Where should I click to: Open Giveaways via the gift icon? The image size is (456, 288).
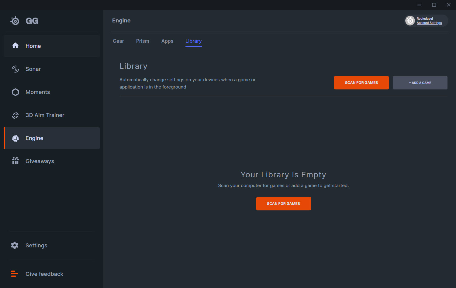pyautogui.click(x=15, y=161)
